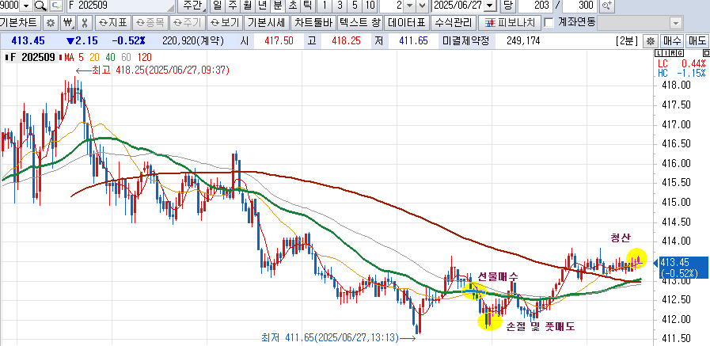The width and height of the screenshot is (710, 346).
Task: Click the bar count field showing 203
Action: [x=535, y=6]
